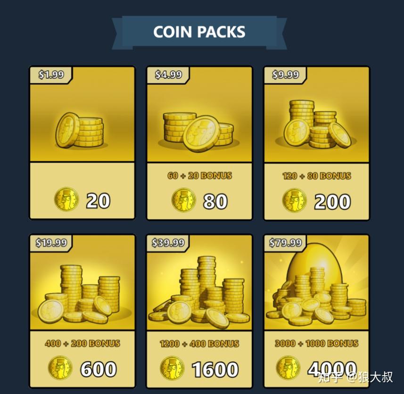The image size is (404, 394).
Task: Click the 400 + 200 BONUS label
Action: click(x=82, y=343)
